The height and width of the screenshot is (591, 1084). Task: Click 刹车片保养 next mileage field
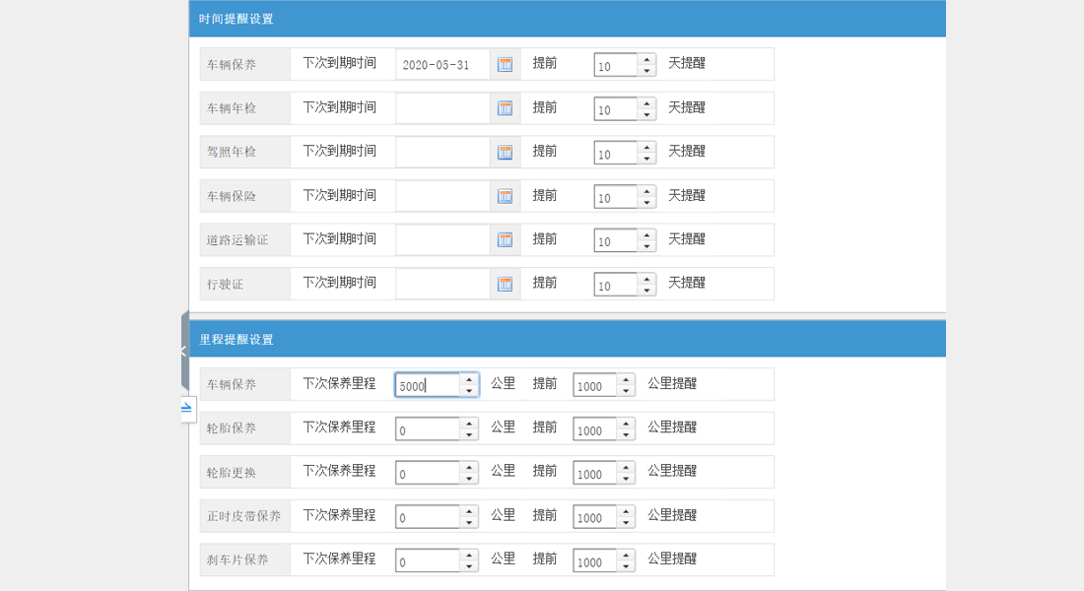tap(428, 560)
